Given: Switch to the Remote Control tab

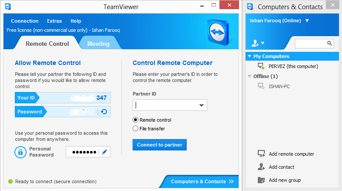Looking at the screenshot, I should pos(47,44).
